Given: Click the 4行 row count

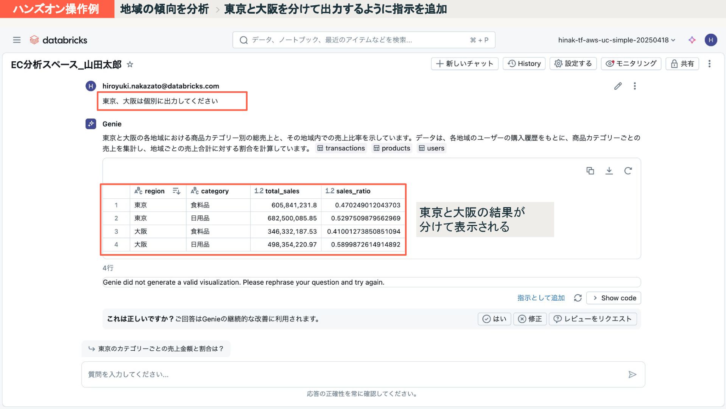Looking at the screenshot, I should tap(108, 268).
